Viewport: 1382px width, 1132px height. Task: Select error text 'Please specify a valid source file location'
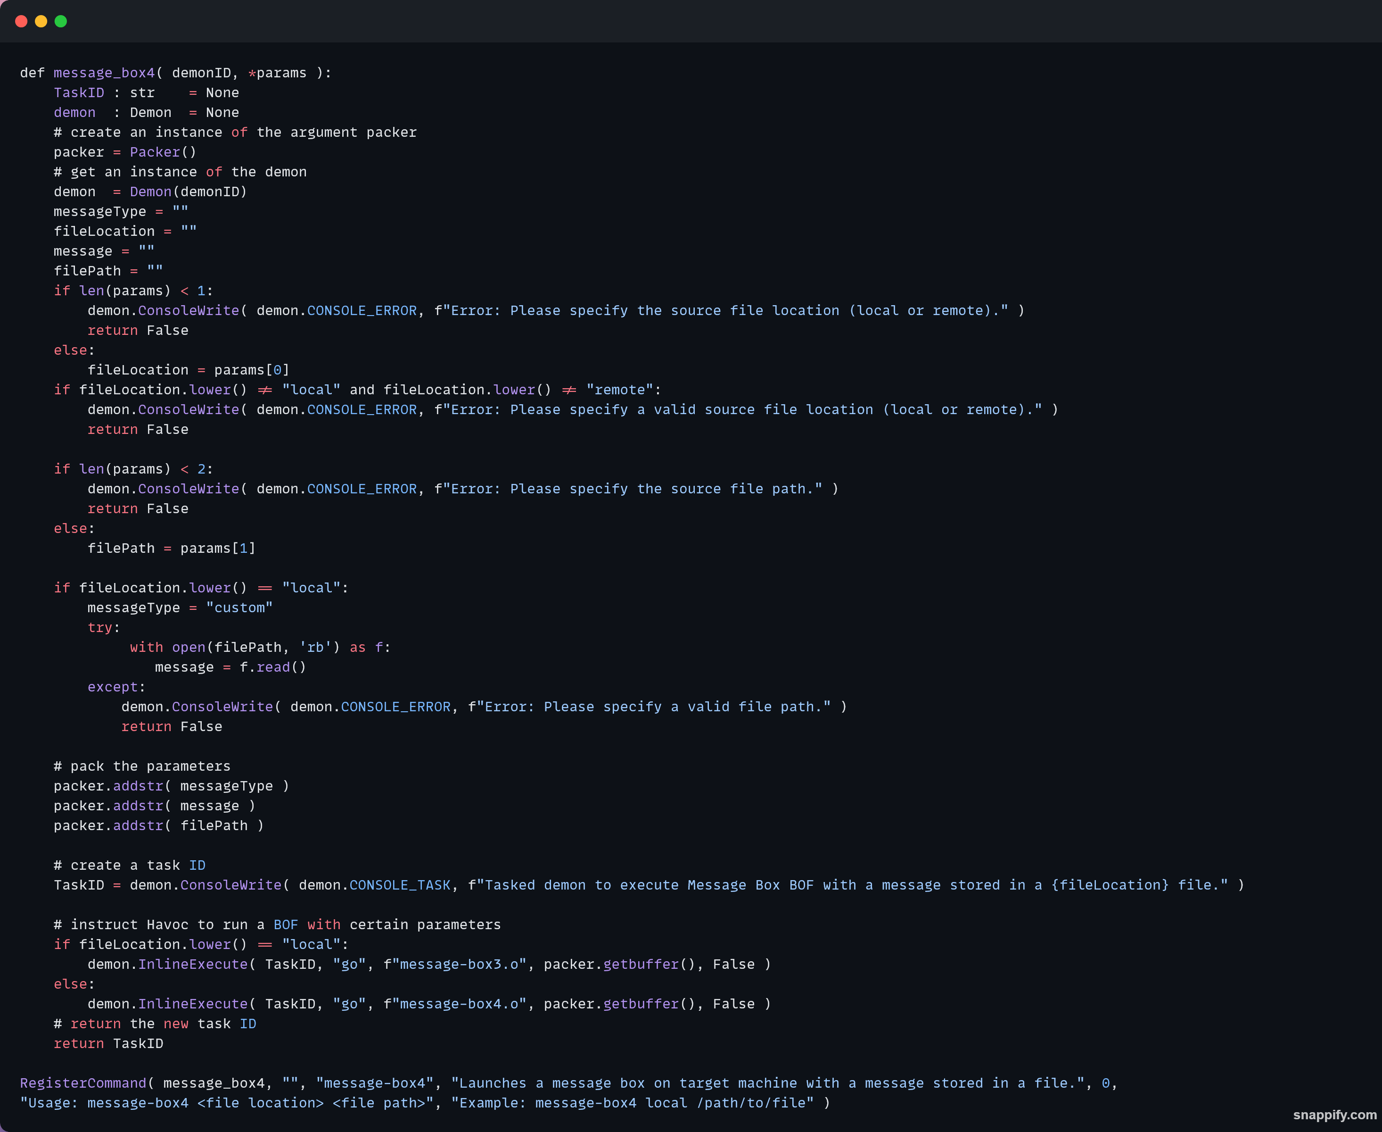pos(691,409)
